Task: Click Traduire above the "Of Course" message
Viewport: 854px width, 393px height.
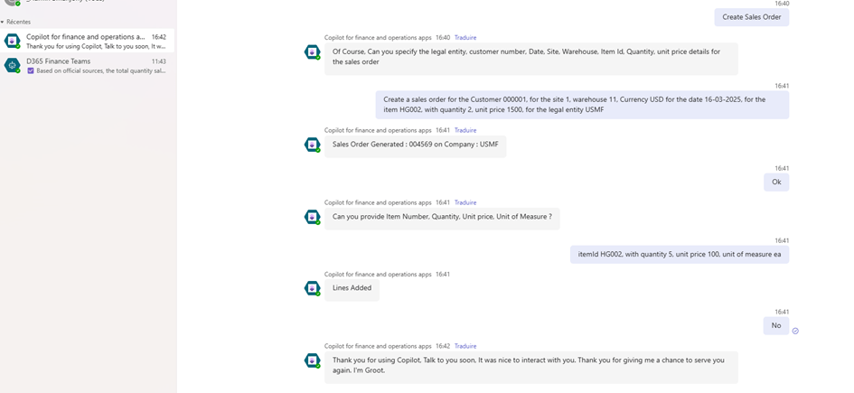Action: pos(465,38)
